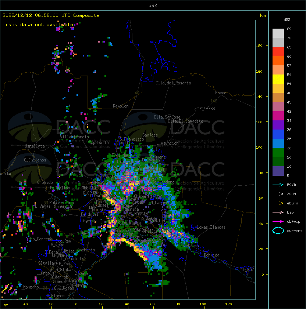Click the 'C_Guido' map label
Screen dimensions: 306x309
click(45, 182)
